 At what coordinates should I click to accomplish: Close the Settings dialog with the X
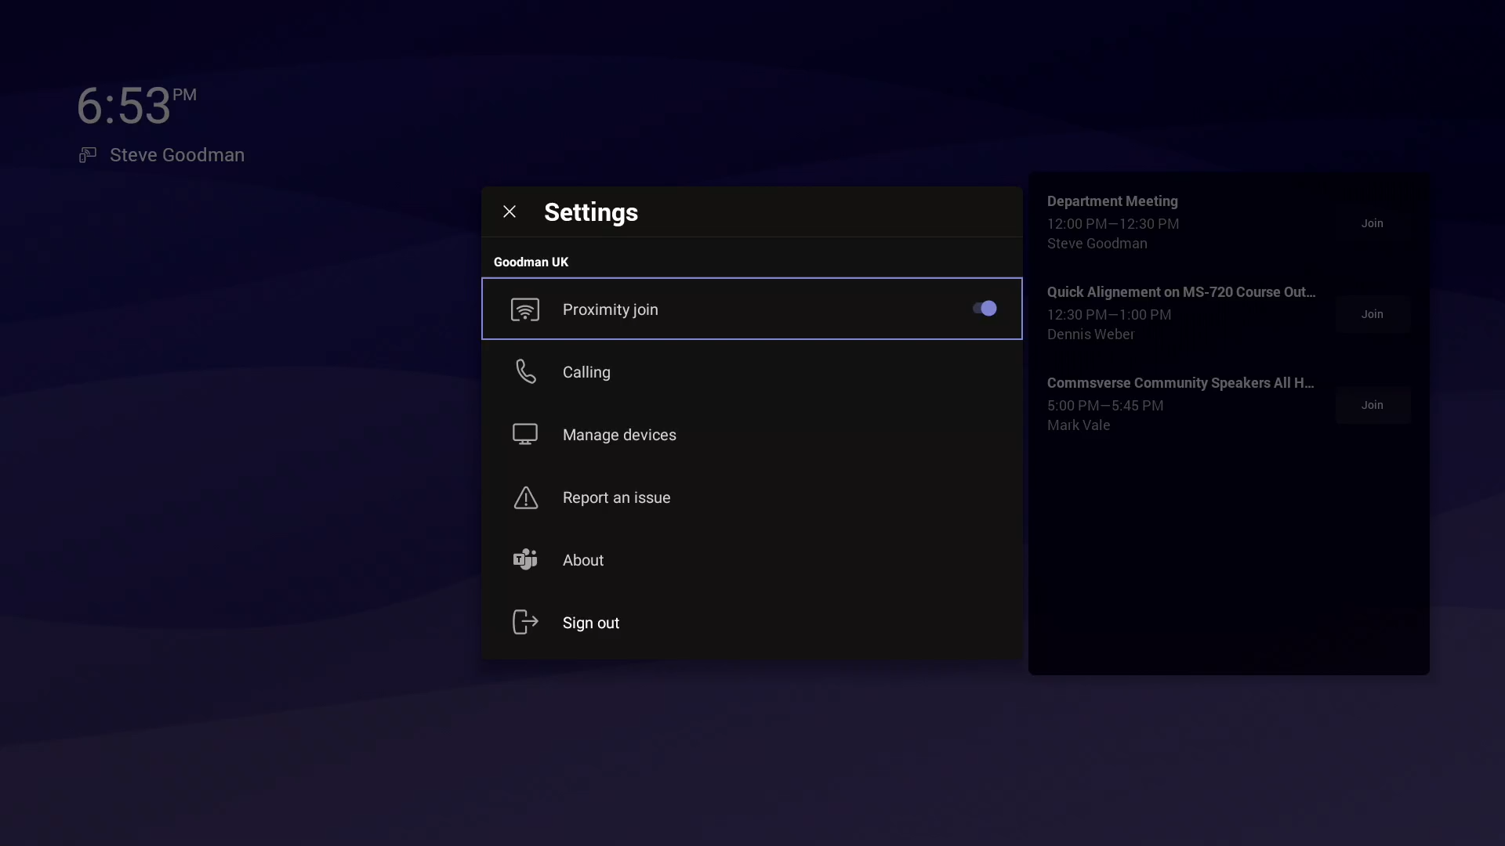pos(510,211)
